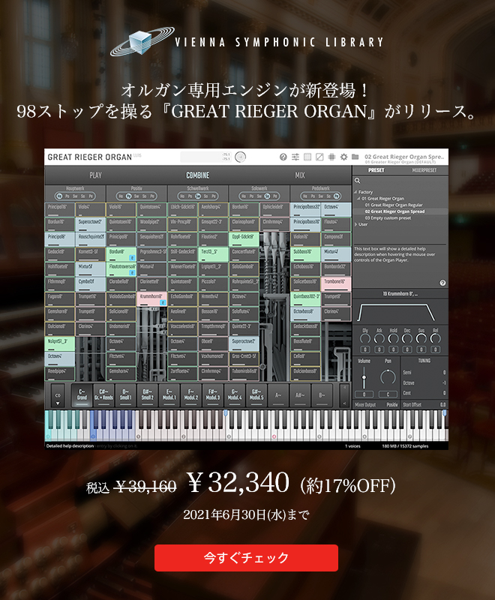Activate the G#~ Modul.5 combination
The image size is (495, 600).
256,394
